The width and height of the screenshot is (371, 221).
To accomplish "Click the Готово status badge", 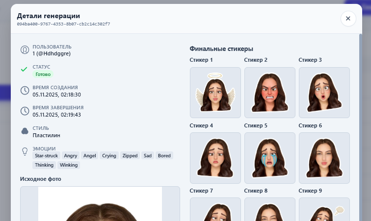I will click(x=43, y=74).
